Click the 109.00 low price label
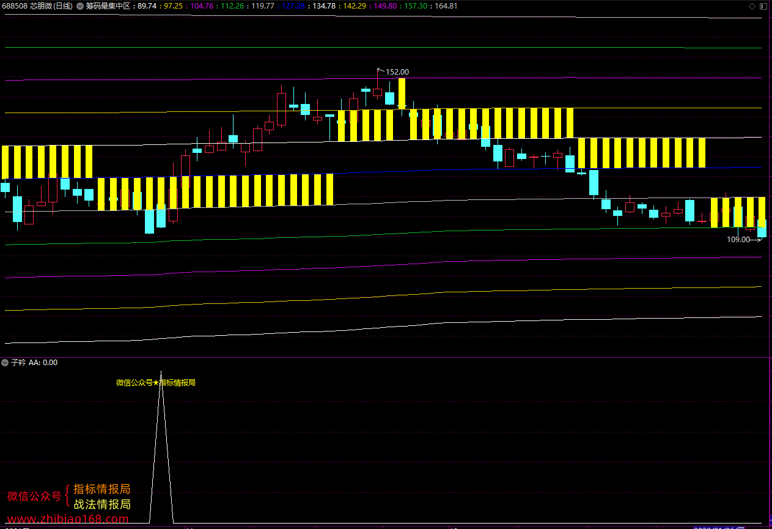772x529 pixels. [738, 240]
